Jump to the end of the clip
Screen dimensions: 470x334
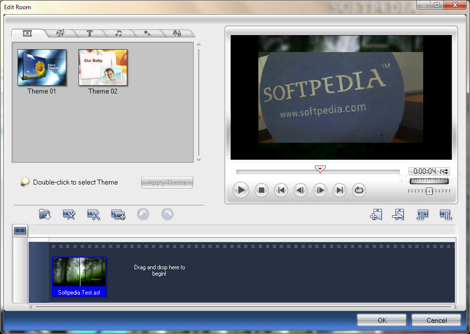[340, 190]
